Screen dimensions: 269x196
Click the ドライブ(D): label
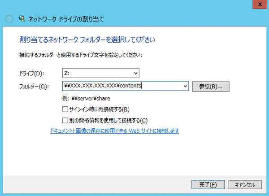tap(31, 74)
